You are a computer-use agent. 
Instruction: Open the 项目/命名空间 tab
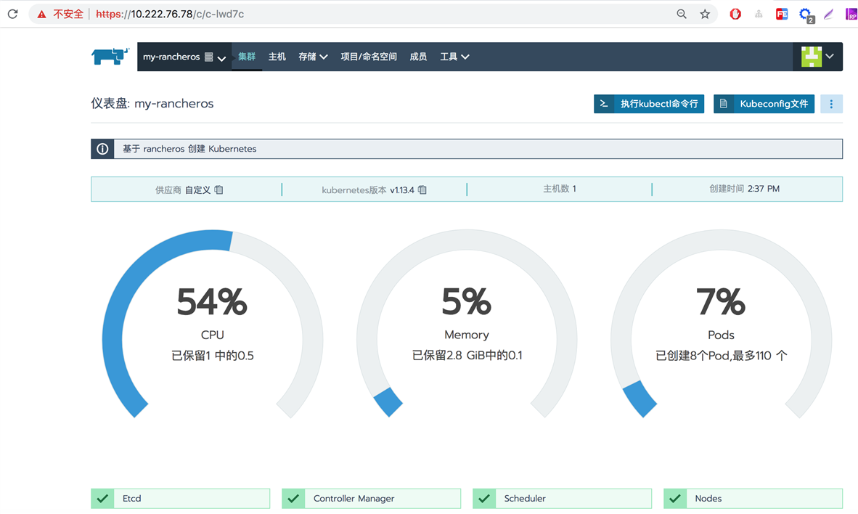pyautogui.click(x=369, y=57)
